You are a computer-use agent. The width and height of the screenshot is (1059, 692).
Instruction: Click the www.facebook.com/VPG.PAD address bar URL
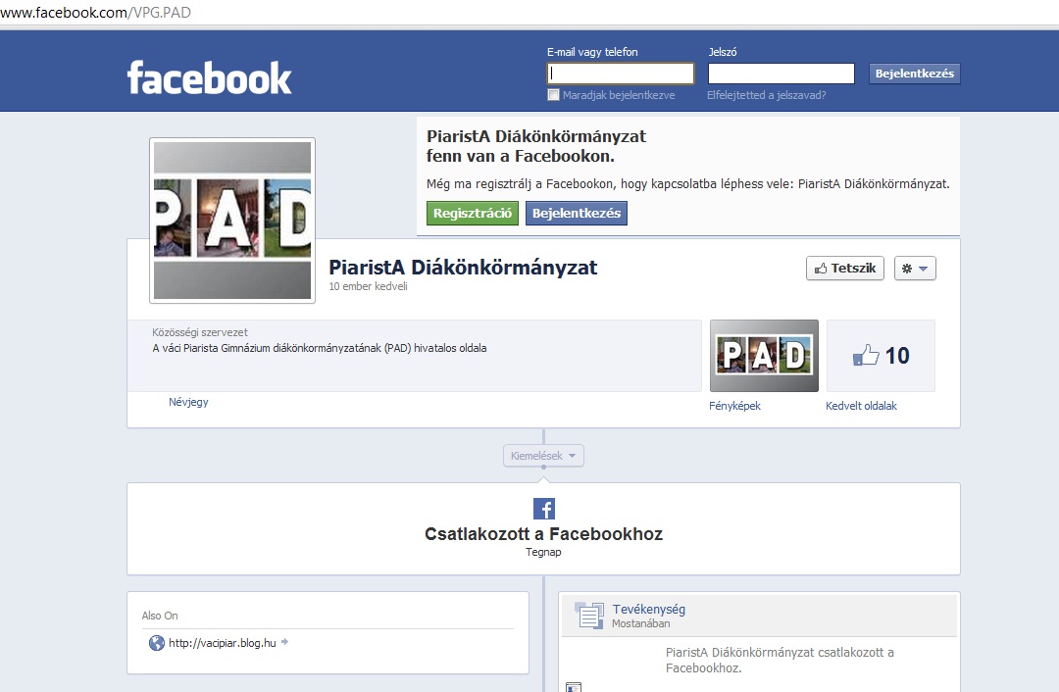(95, 12)
